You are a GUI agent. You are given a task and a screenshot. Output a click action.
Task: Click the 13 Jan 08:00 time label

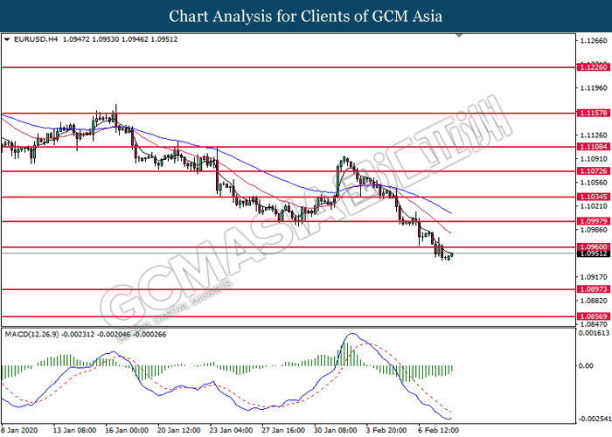(74, 430)
